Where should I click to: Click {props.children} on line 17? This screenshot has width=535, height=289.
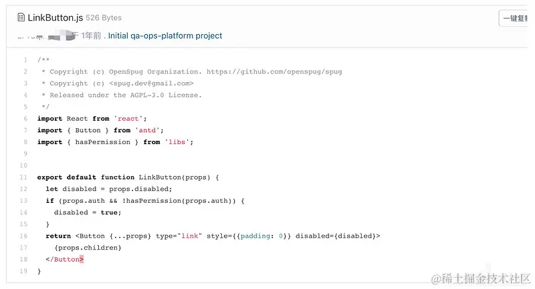(88, 248)
